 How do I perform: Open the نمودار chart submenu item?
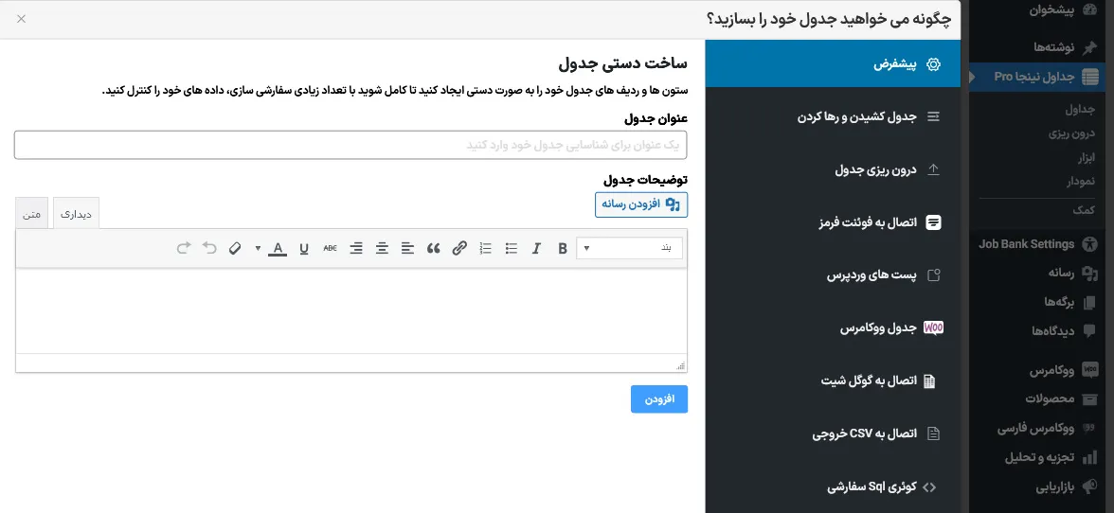[1081, 182]
